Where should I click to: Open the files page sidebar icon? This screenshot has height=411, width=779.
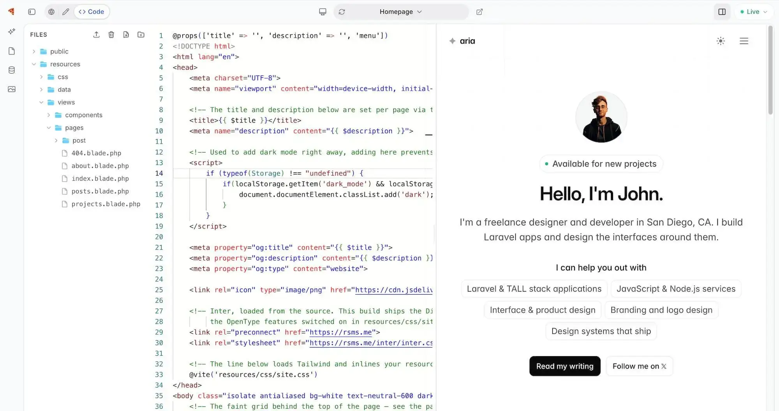(12, 51)
